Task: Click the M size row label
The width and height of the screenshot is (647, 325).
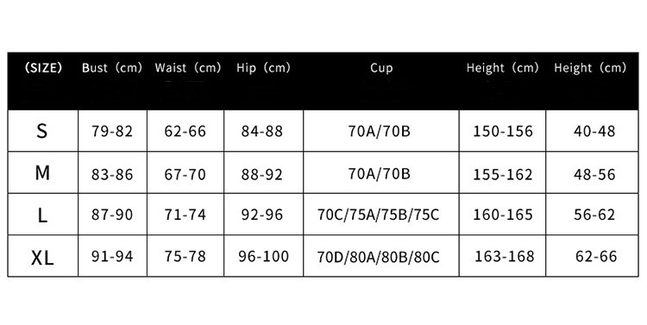Action: pyautogui.click(x=42, y=173)
